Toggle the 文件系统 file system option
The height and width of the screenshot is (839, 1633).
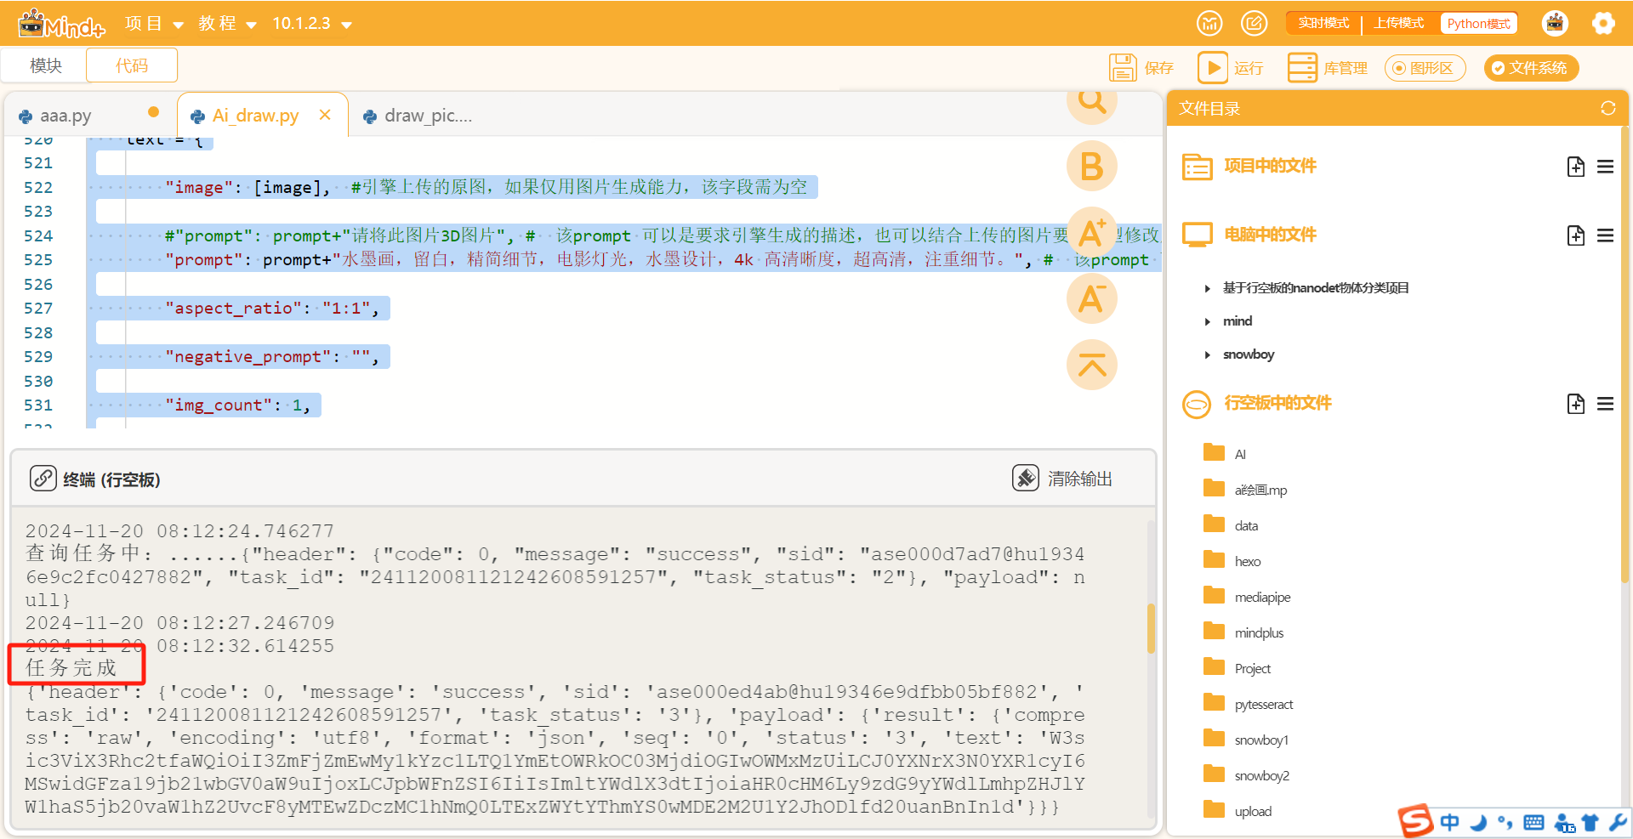(x=1531, y=68)
